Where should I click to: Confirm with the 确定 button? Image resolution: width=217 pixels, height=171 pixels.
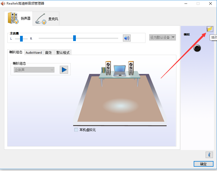(203, 164)
